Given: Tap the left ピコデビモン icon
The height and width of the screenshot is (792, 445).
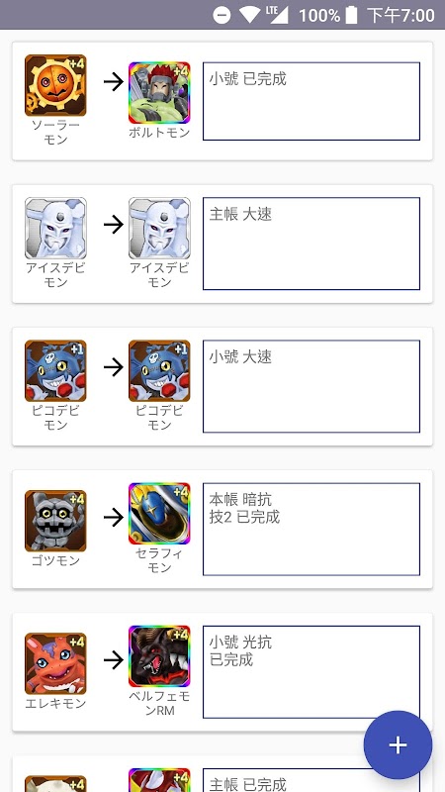Looking at the screenshot, I should coord(55,370).
